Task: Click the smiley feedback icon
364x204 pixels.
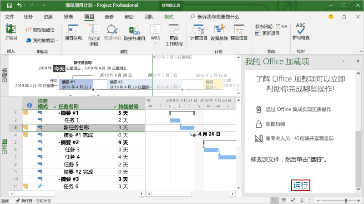Action: (x=331, y=16)
